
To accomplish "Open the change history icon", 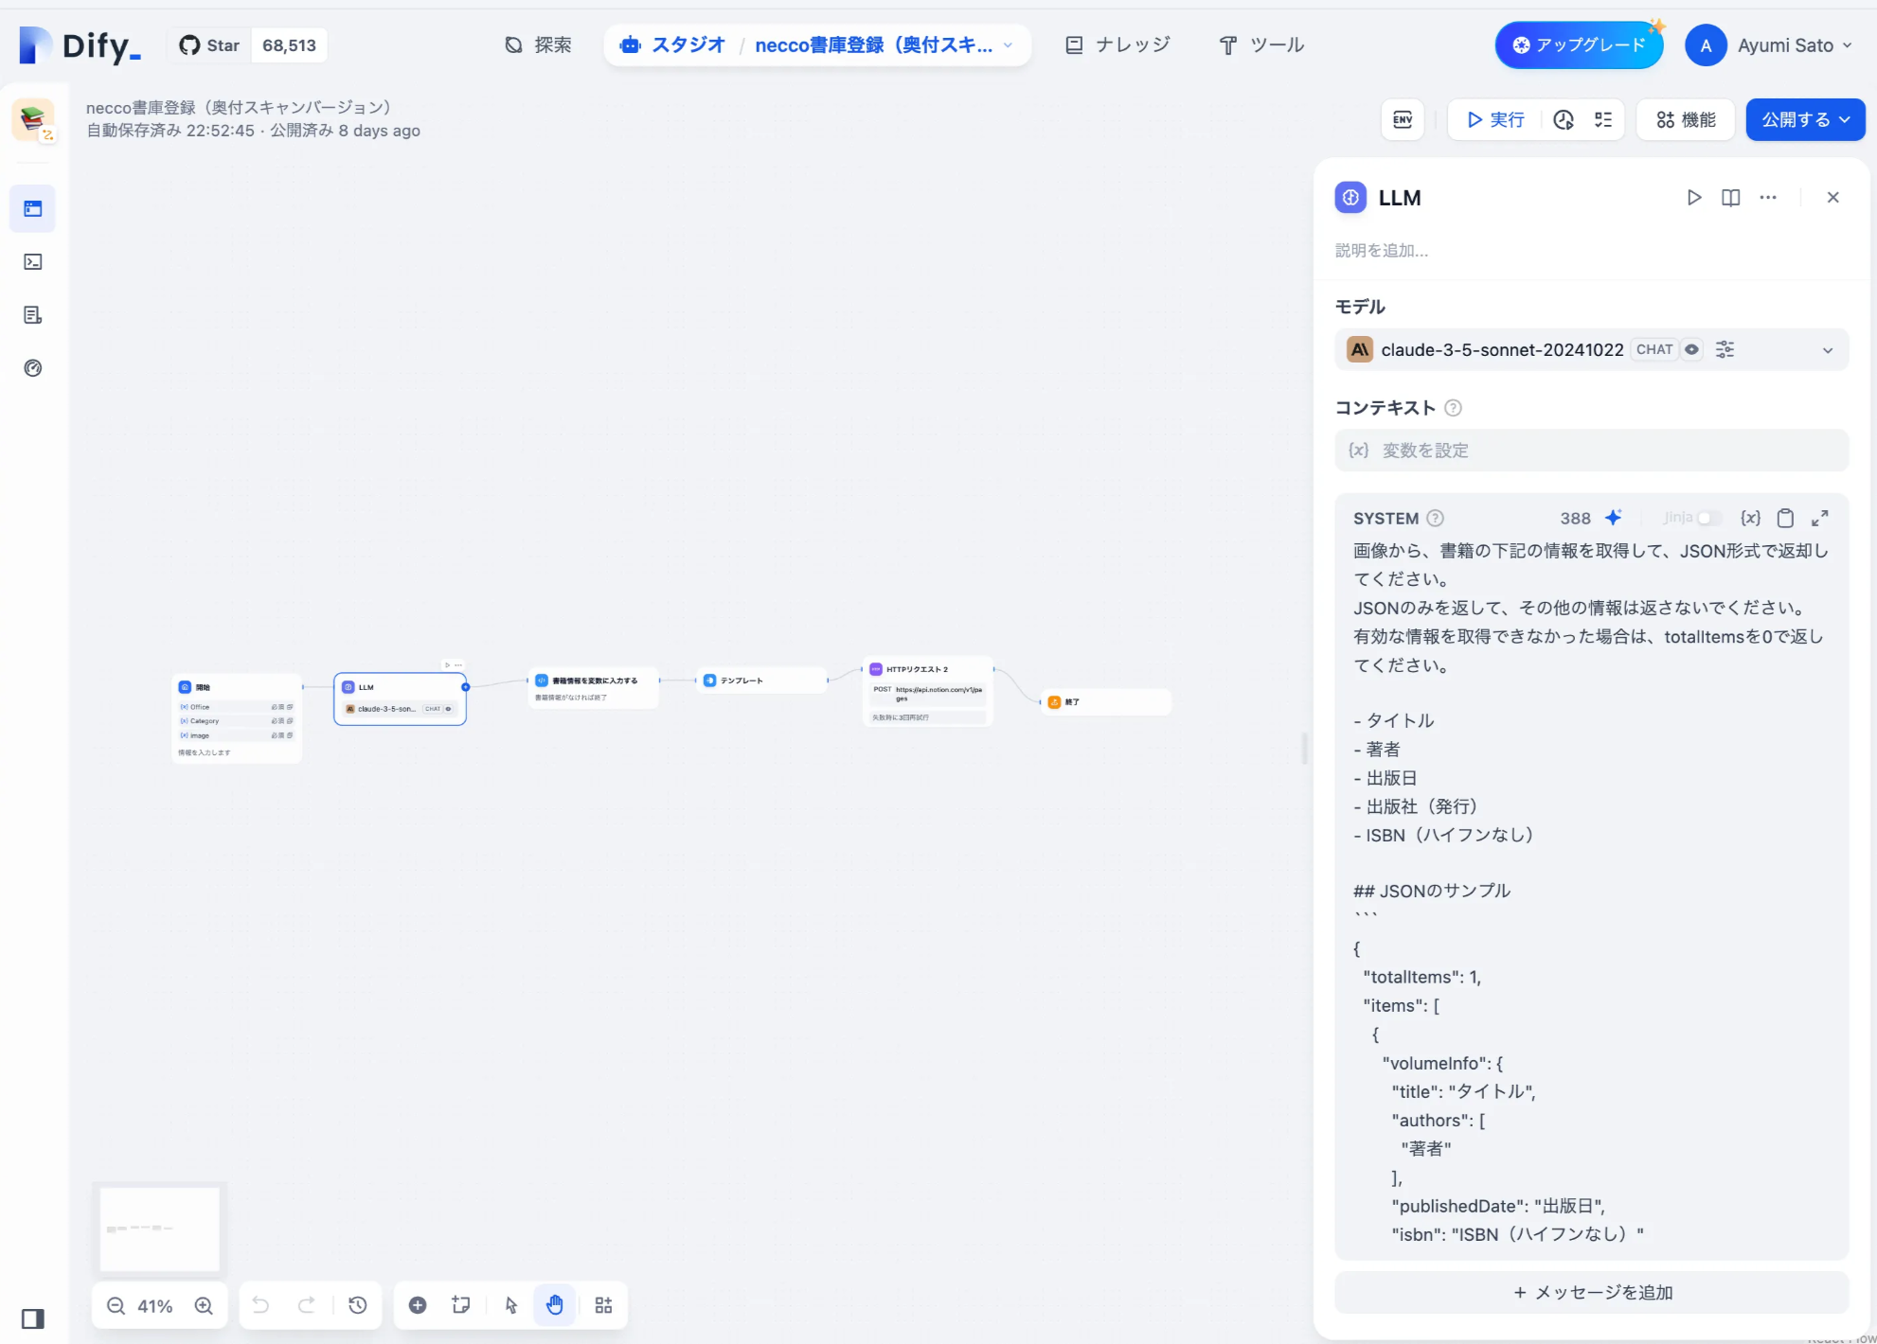I will pos(358,1306).
